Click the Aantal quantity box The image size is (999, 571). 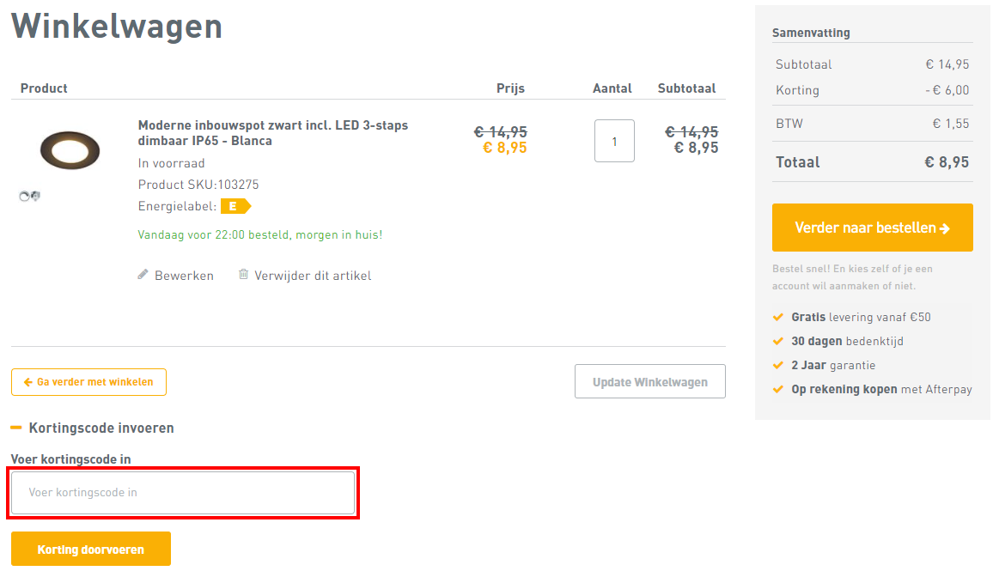(x=614, y=142)
